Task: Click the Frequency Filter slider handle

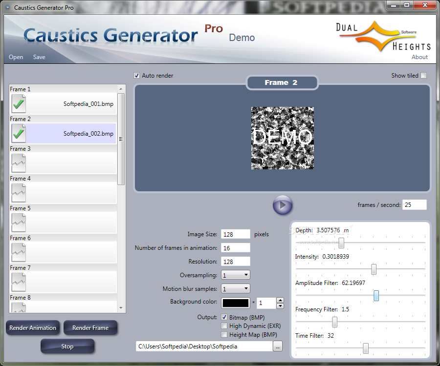Action: [334, 322]
